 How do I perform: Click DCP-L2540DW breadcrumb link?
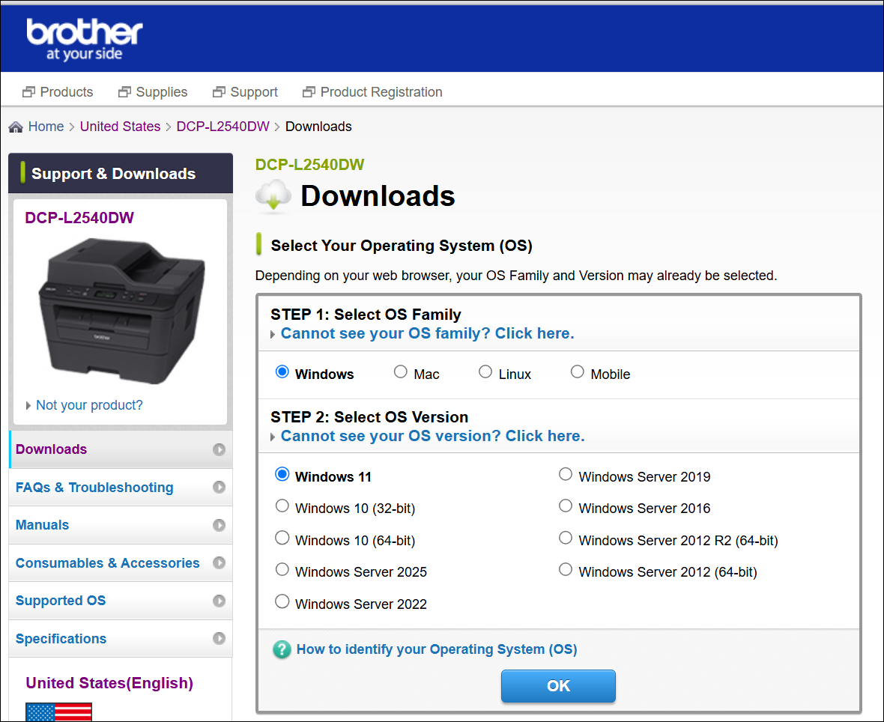pos(222,127)
